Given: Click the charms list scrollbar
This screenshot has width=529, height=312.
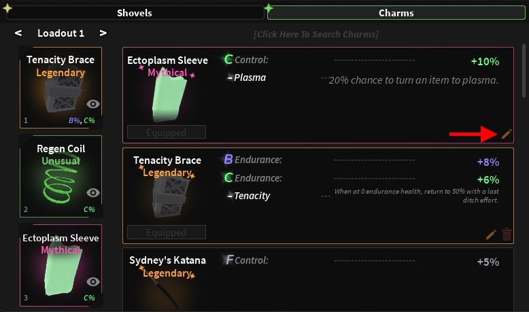Looking at the screenshot, I should [524, 71].
